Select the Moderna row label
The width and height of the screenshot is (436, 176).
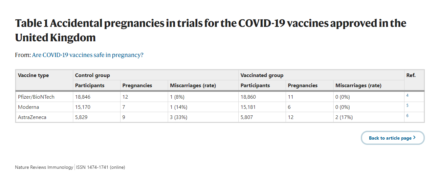(29, 107)
